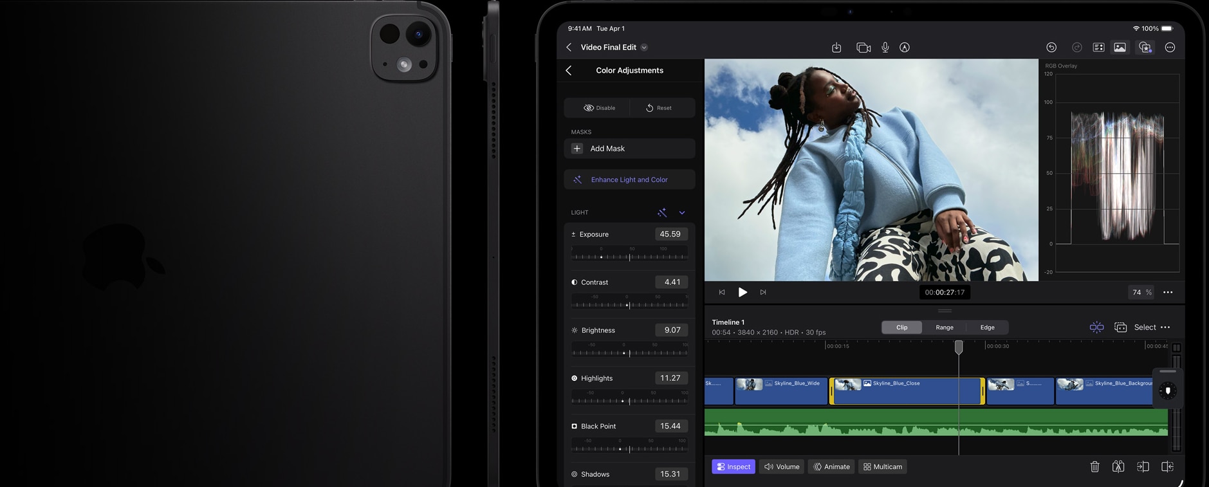This screenshot has width=1209, height=487.
Task: Select the Edge tab
Action: pos(987,327)
